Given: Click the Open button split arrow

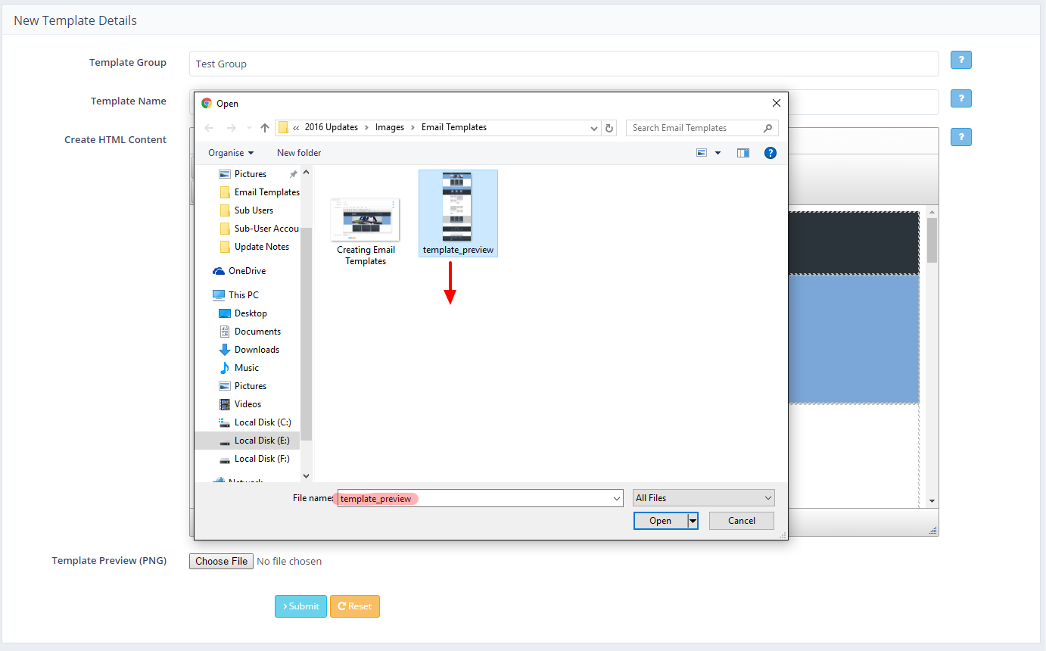Looking at the screenshot, I should click(x=692, y=521).
